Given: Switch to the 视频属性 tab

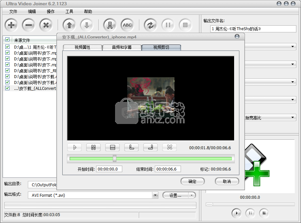Looking at the screenshot, I should tap(83, 47).
